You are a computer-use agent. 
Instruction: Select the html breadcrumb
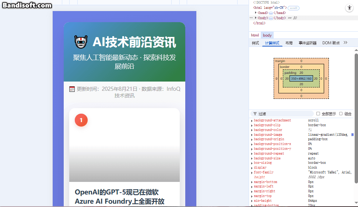pyautogui.click(x=255, y=35)
